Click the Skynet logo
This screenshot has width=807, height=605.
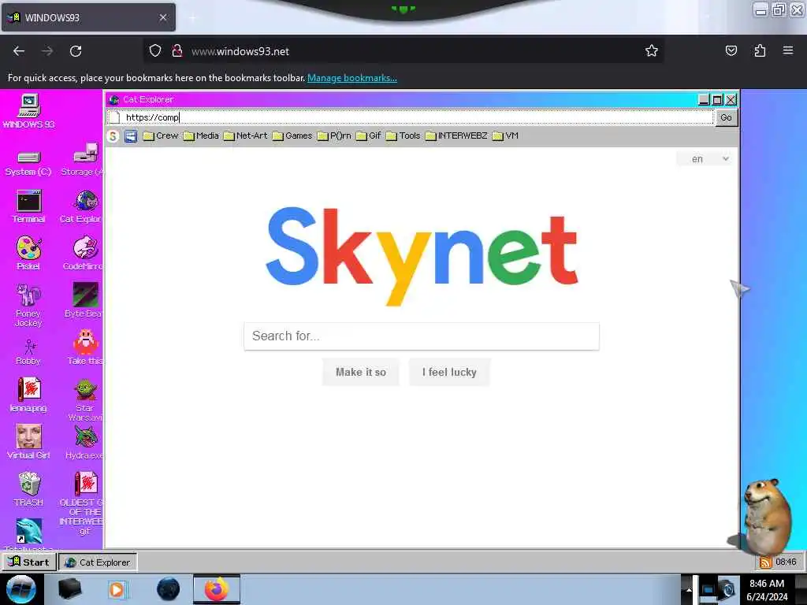tap(422, 256)
